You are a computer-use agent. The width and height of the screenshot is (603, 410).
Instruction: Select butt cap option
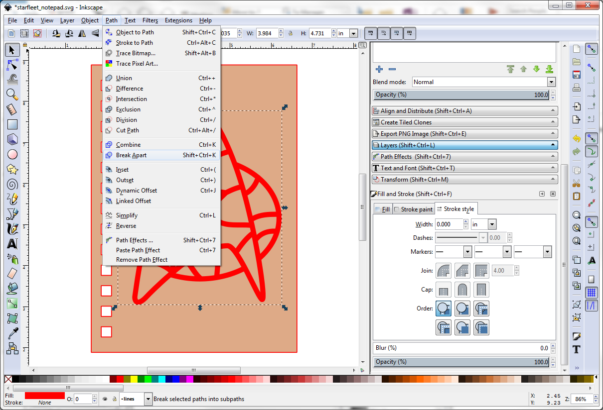coord(444,290)
